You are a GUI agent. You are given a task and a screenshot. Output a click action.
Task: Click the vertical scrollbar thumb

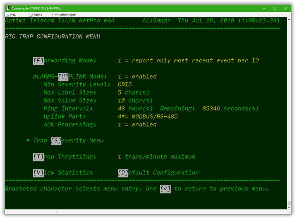coord(289,203)
